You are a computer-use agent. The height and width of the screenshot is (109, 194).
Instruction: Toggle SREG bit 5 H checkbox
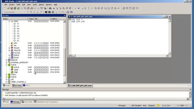coord(15,28)
